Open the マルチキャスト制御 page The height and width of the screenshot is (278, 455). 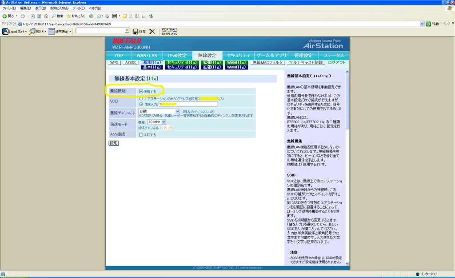click(306, 62)
